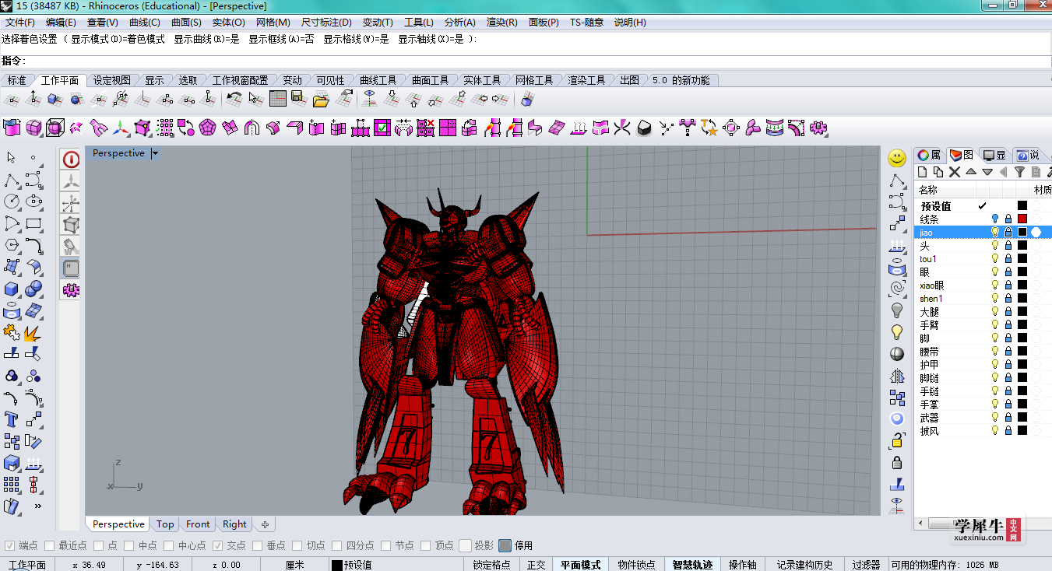Open the 显 display panel tab
Viewport: 1052px width, 571px height.
click(994, 155)
